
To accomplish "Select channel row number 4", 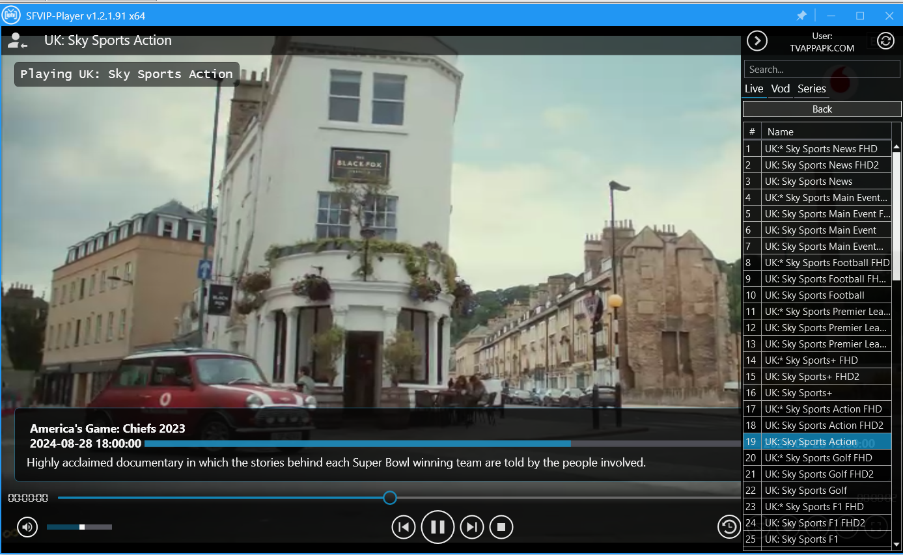I will point(817,198).
